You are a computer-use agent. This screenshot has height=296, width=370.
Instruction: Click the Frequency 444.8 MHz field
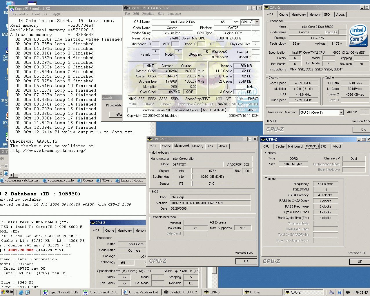click(x=325, y=184)
